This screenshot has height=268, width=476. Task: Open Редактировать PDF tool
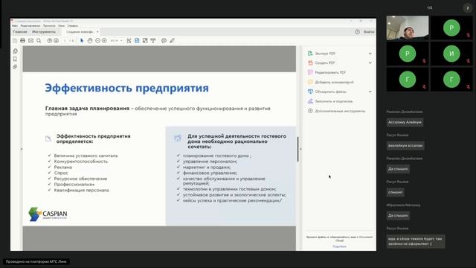330,72
